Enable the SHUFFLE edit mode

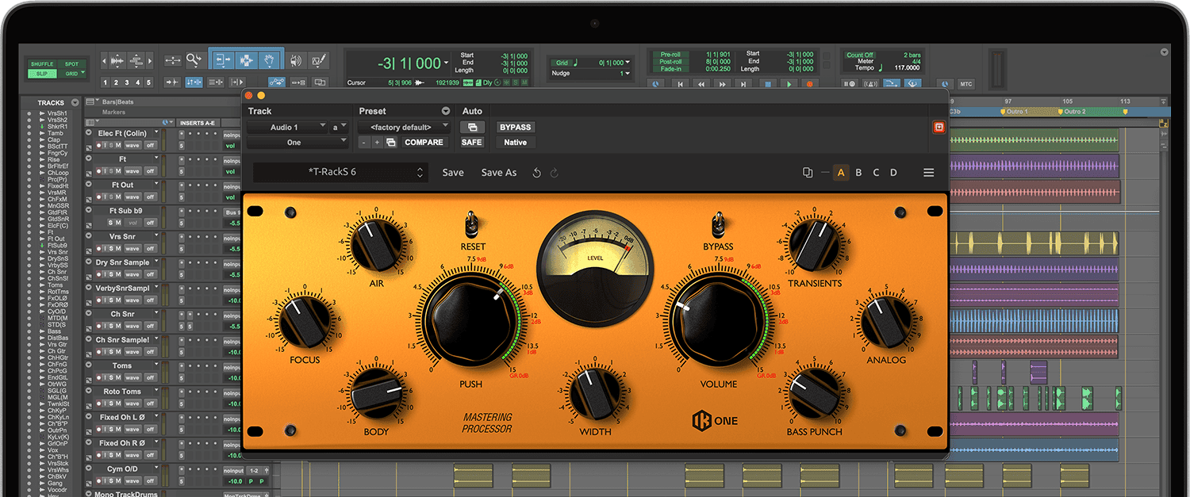point(42,64)
